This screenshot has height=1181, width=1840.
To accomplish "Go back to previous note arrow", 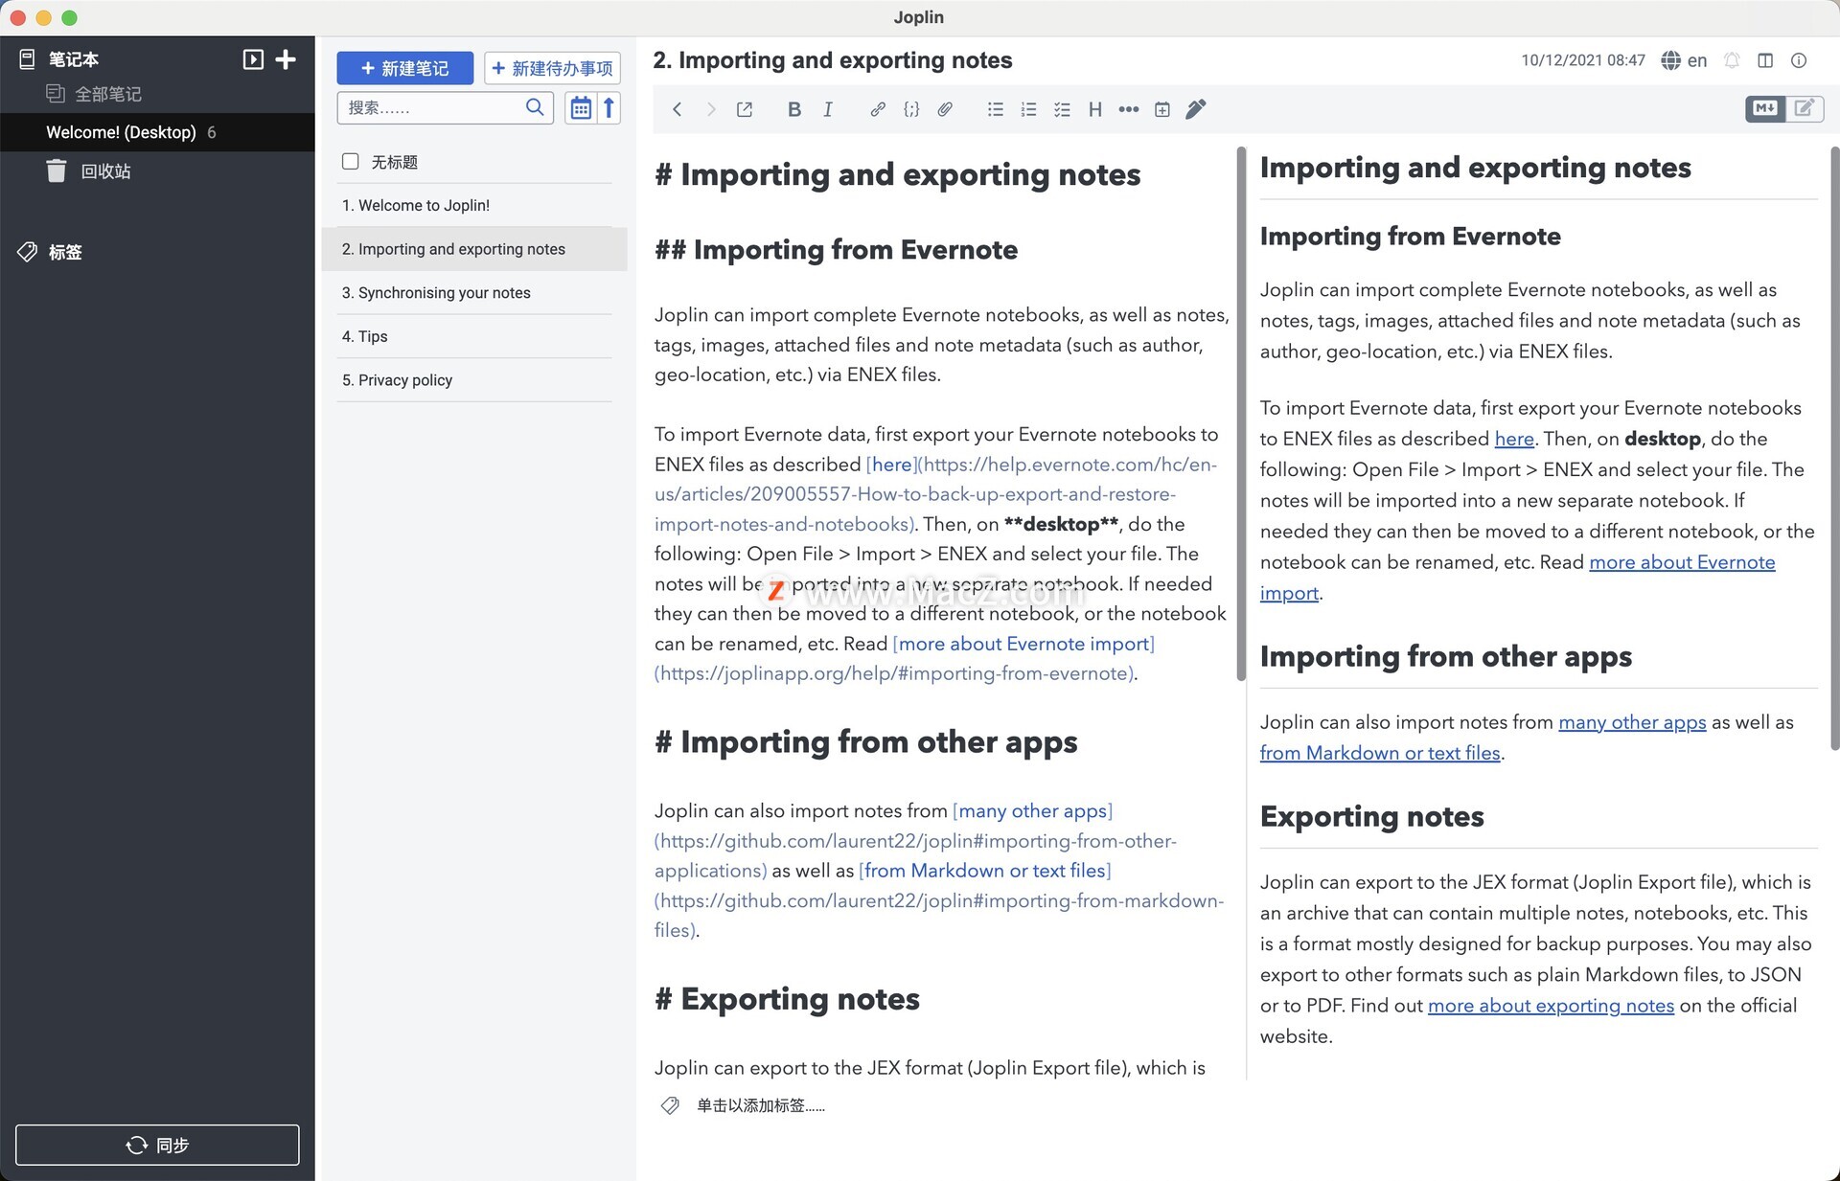I will (678, 109).
